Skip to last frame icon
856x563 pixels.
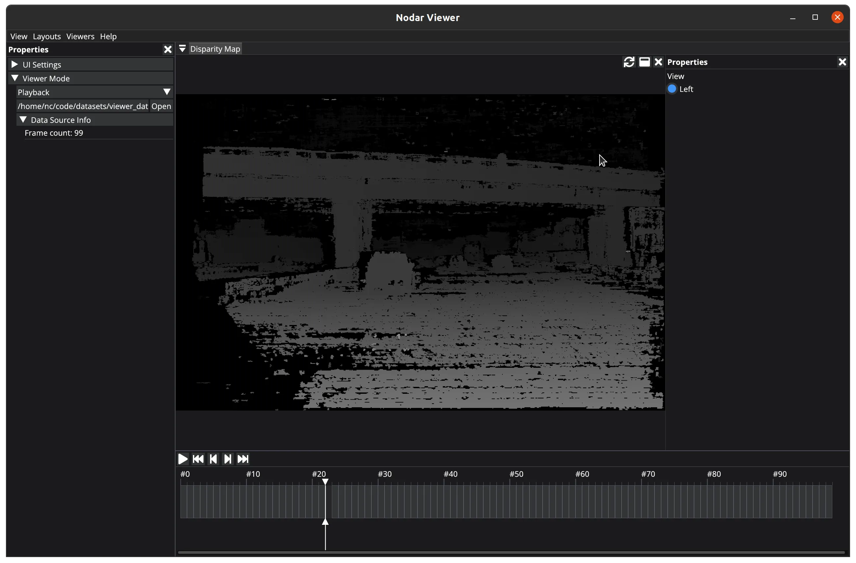pyautogui.click(x=243, y=459)
